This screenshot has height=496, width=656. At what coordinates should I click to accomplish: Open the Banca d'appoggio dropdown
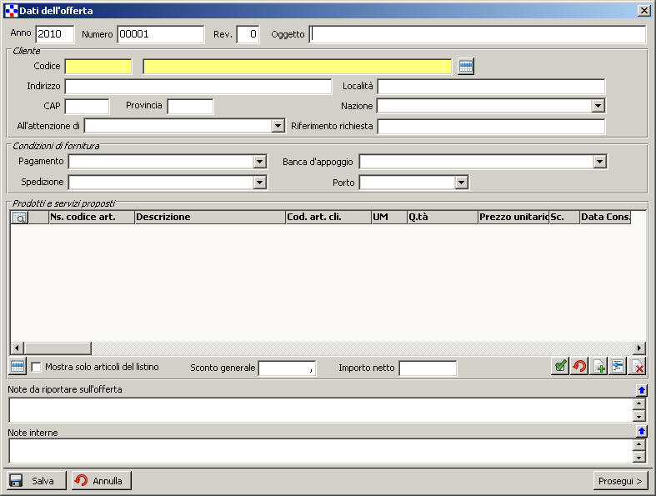coord(599,162)
